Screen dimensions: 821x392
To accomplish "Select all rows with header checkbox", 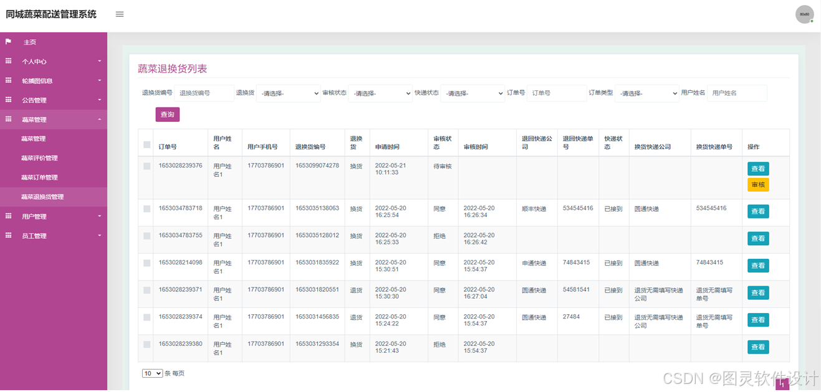I will pyautogui.click(x=147, y=145).
